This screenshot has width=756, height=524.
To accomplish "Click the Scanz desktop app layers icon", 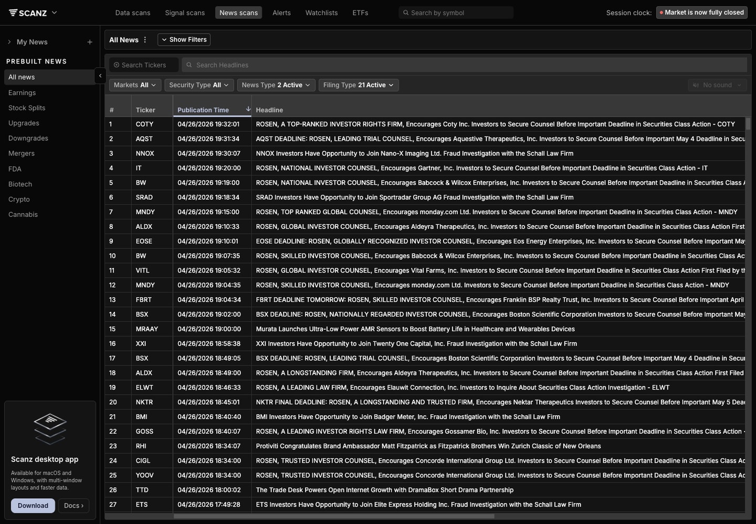I will click(x=50, y=428).
